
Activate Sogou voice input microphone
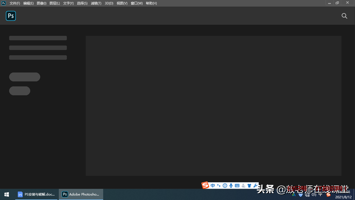point(231,185)
